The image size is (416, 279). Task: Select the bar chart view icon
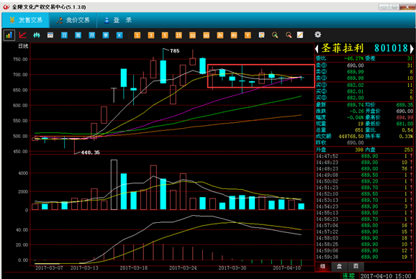[9, 35]
